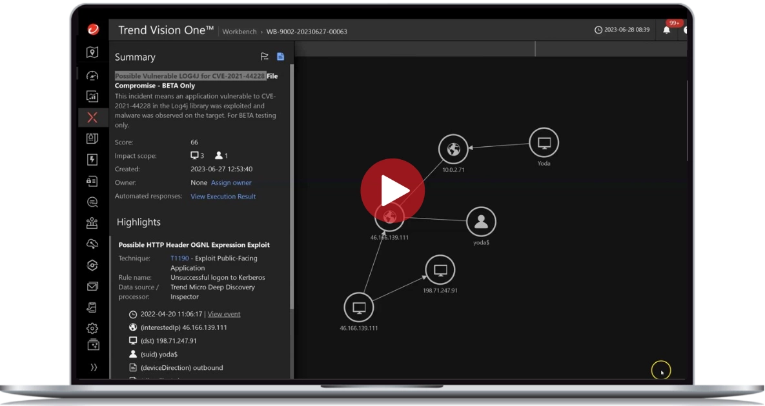Expand the sidebar with the double chevron
The image size is (765, 406).
(x=94, y=367)
